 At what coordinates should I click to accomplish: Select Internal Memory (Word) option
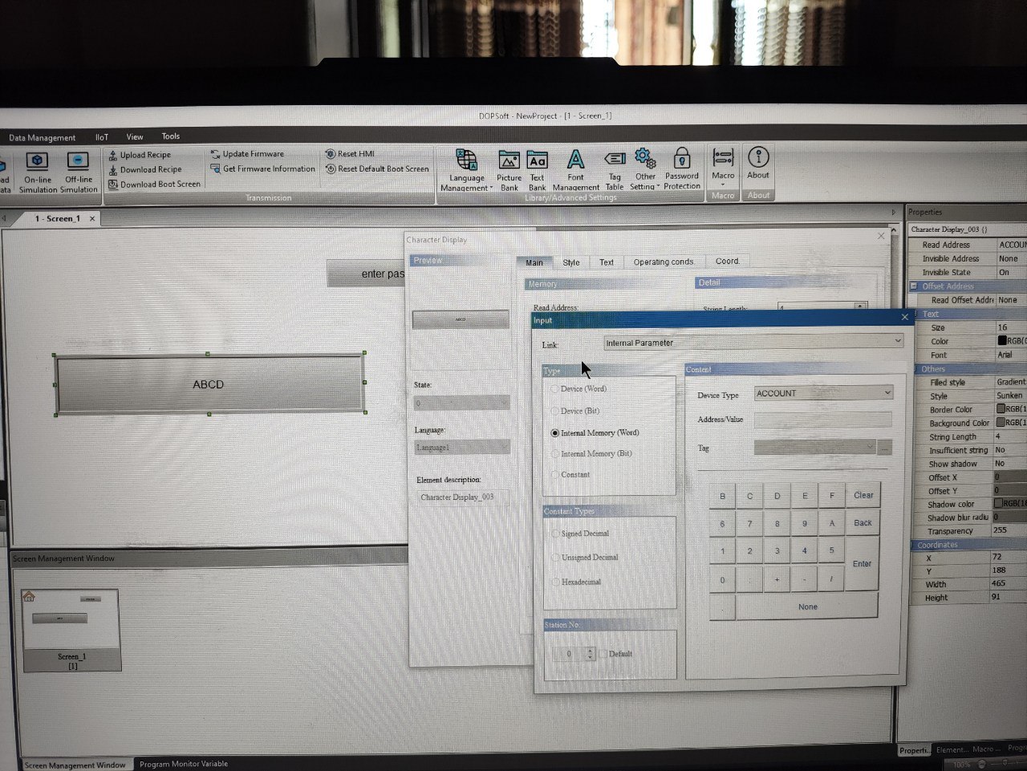click(595, 432)
